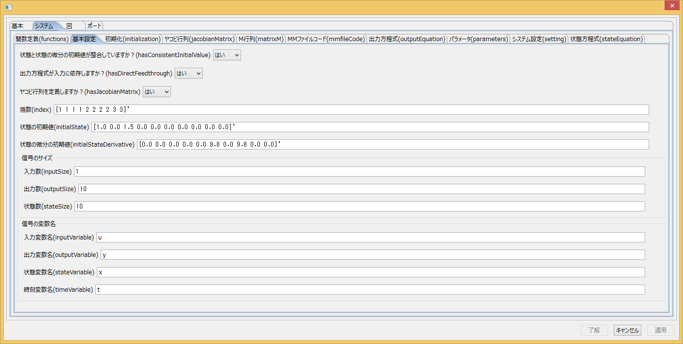
Task: Open the hasJacobianMatrix dropdown
Action: [x=156, y=92]
